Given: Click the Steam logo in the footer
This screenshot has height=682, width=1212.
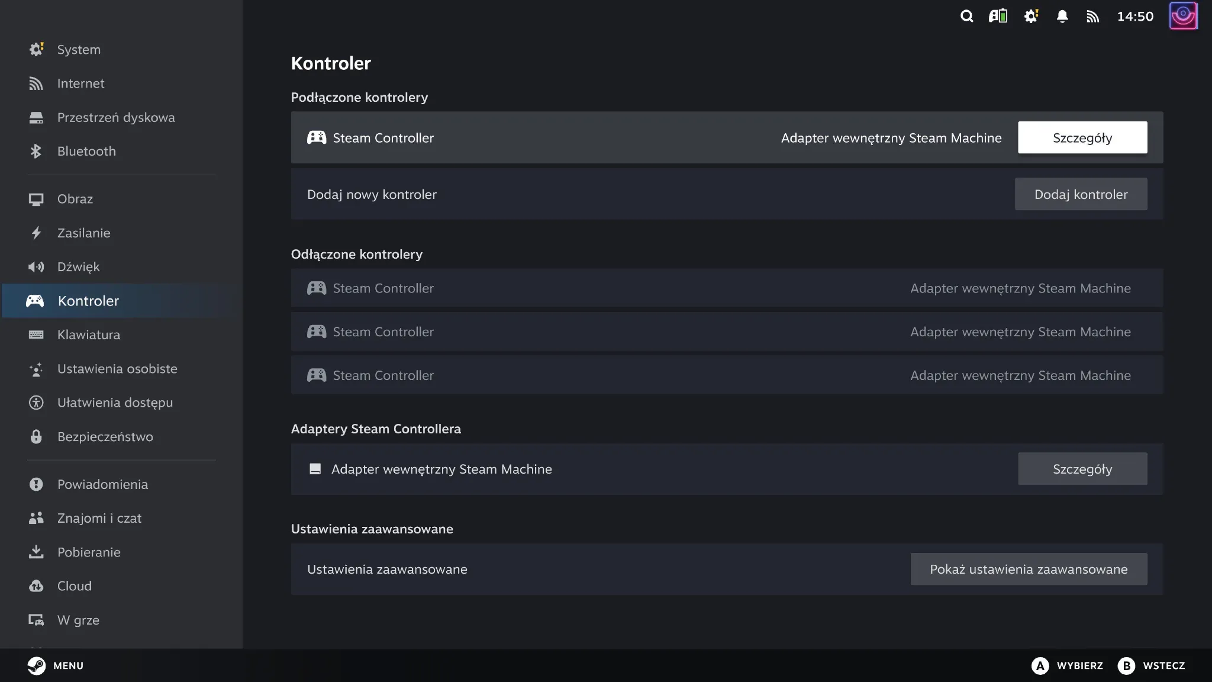Looking at the screenshot, I should coord(36,665).
